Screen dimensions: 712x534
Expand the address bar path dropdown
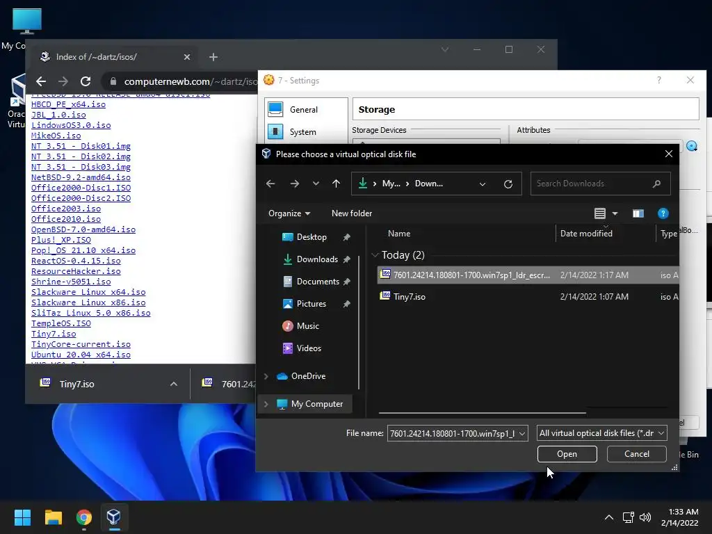(483, 184)
